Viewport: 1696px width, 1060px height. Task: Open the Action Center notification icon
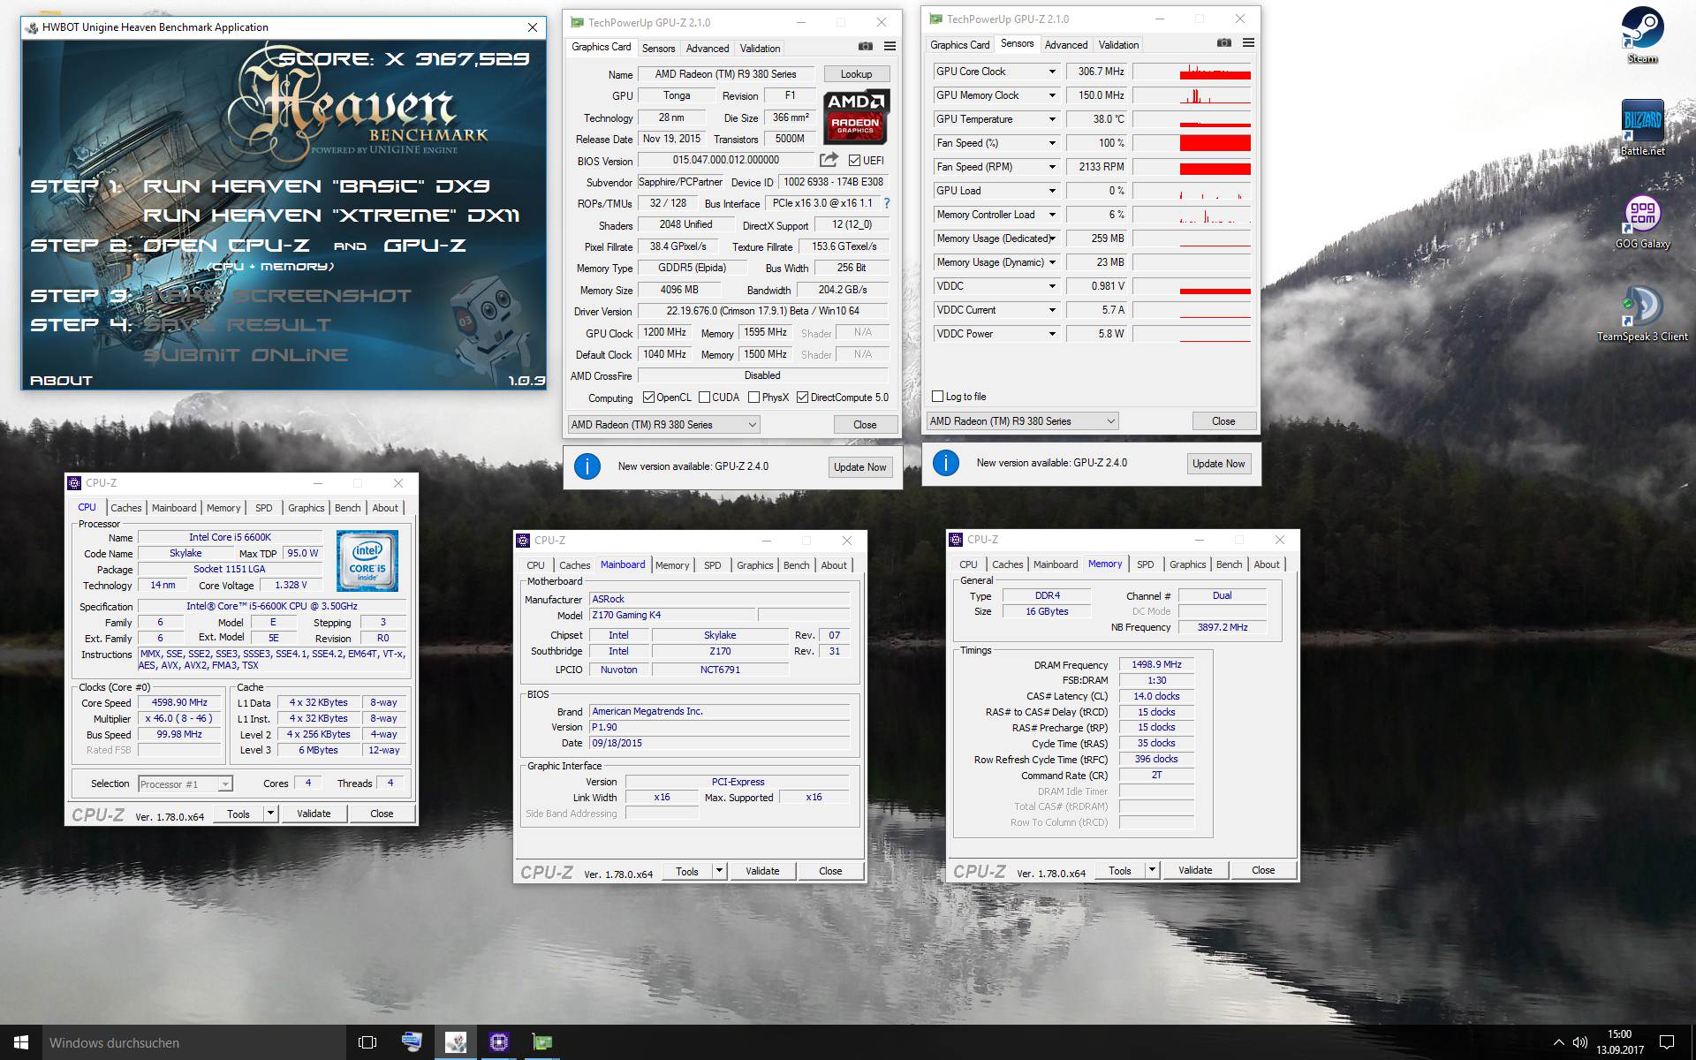tap(1667, 1042)
